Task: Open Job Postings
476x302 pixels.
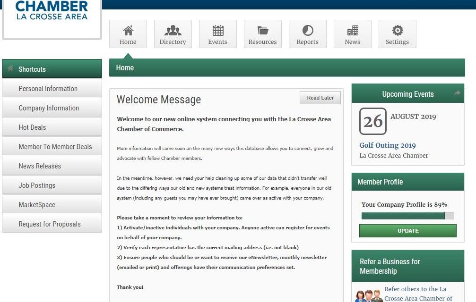Action: [52, 185]
